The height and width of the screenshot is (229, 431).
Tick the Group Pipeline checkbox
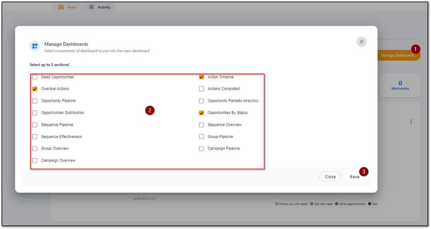[202, 137]
